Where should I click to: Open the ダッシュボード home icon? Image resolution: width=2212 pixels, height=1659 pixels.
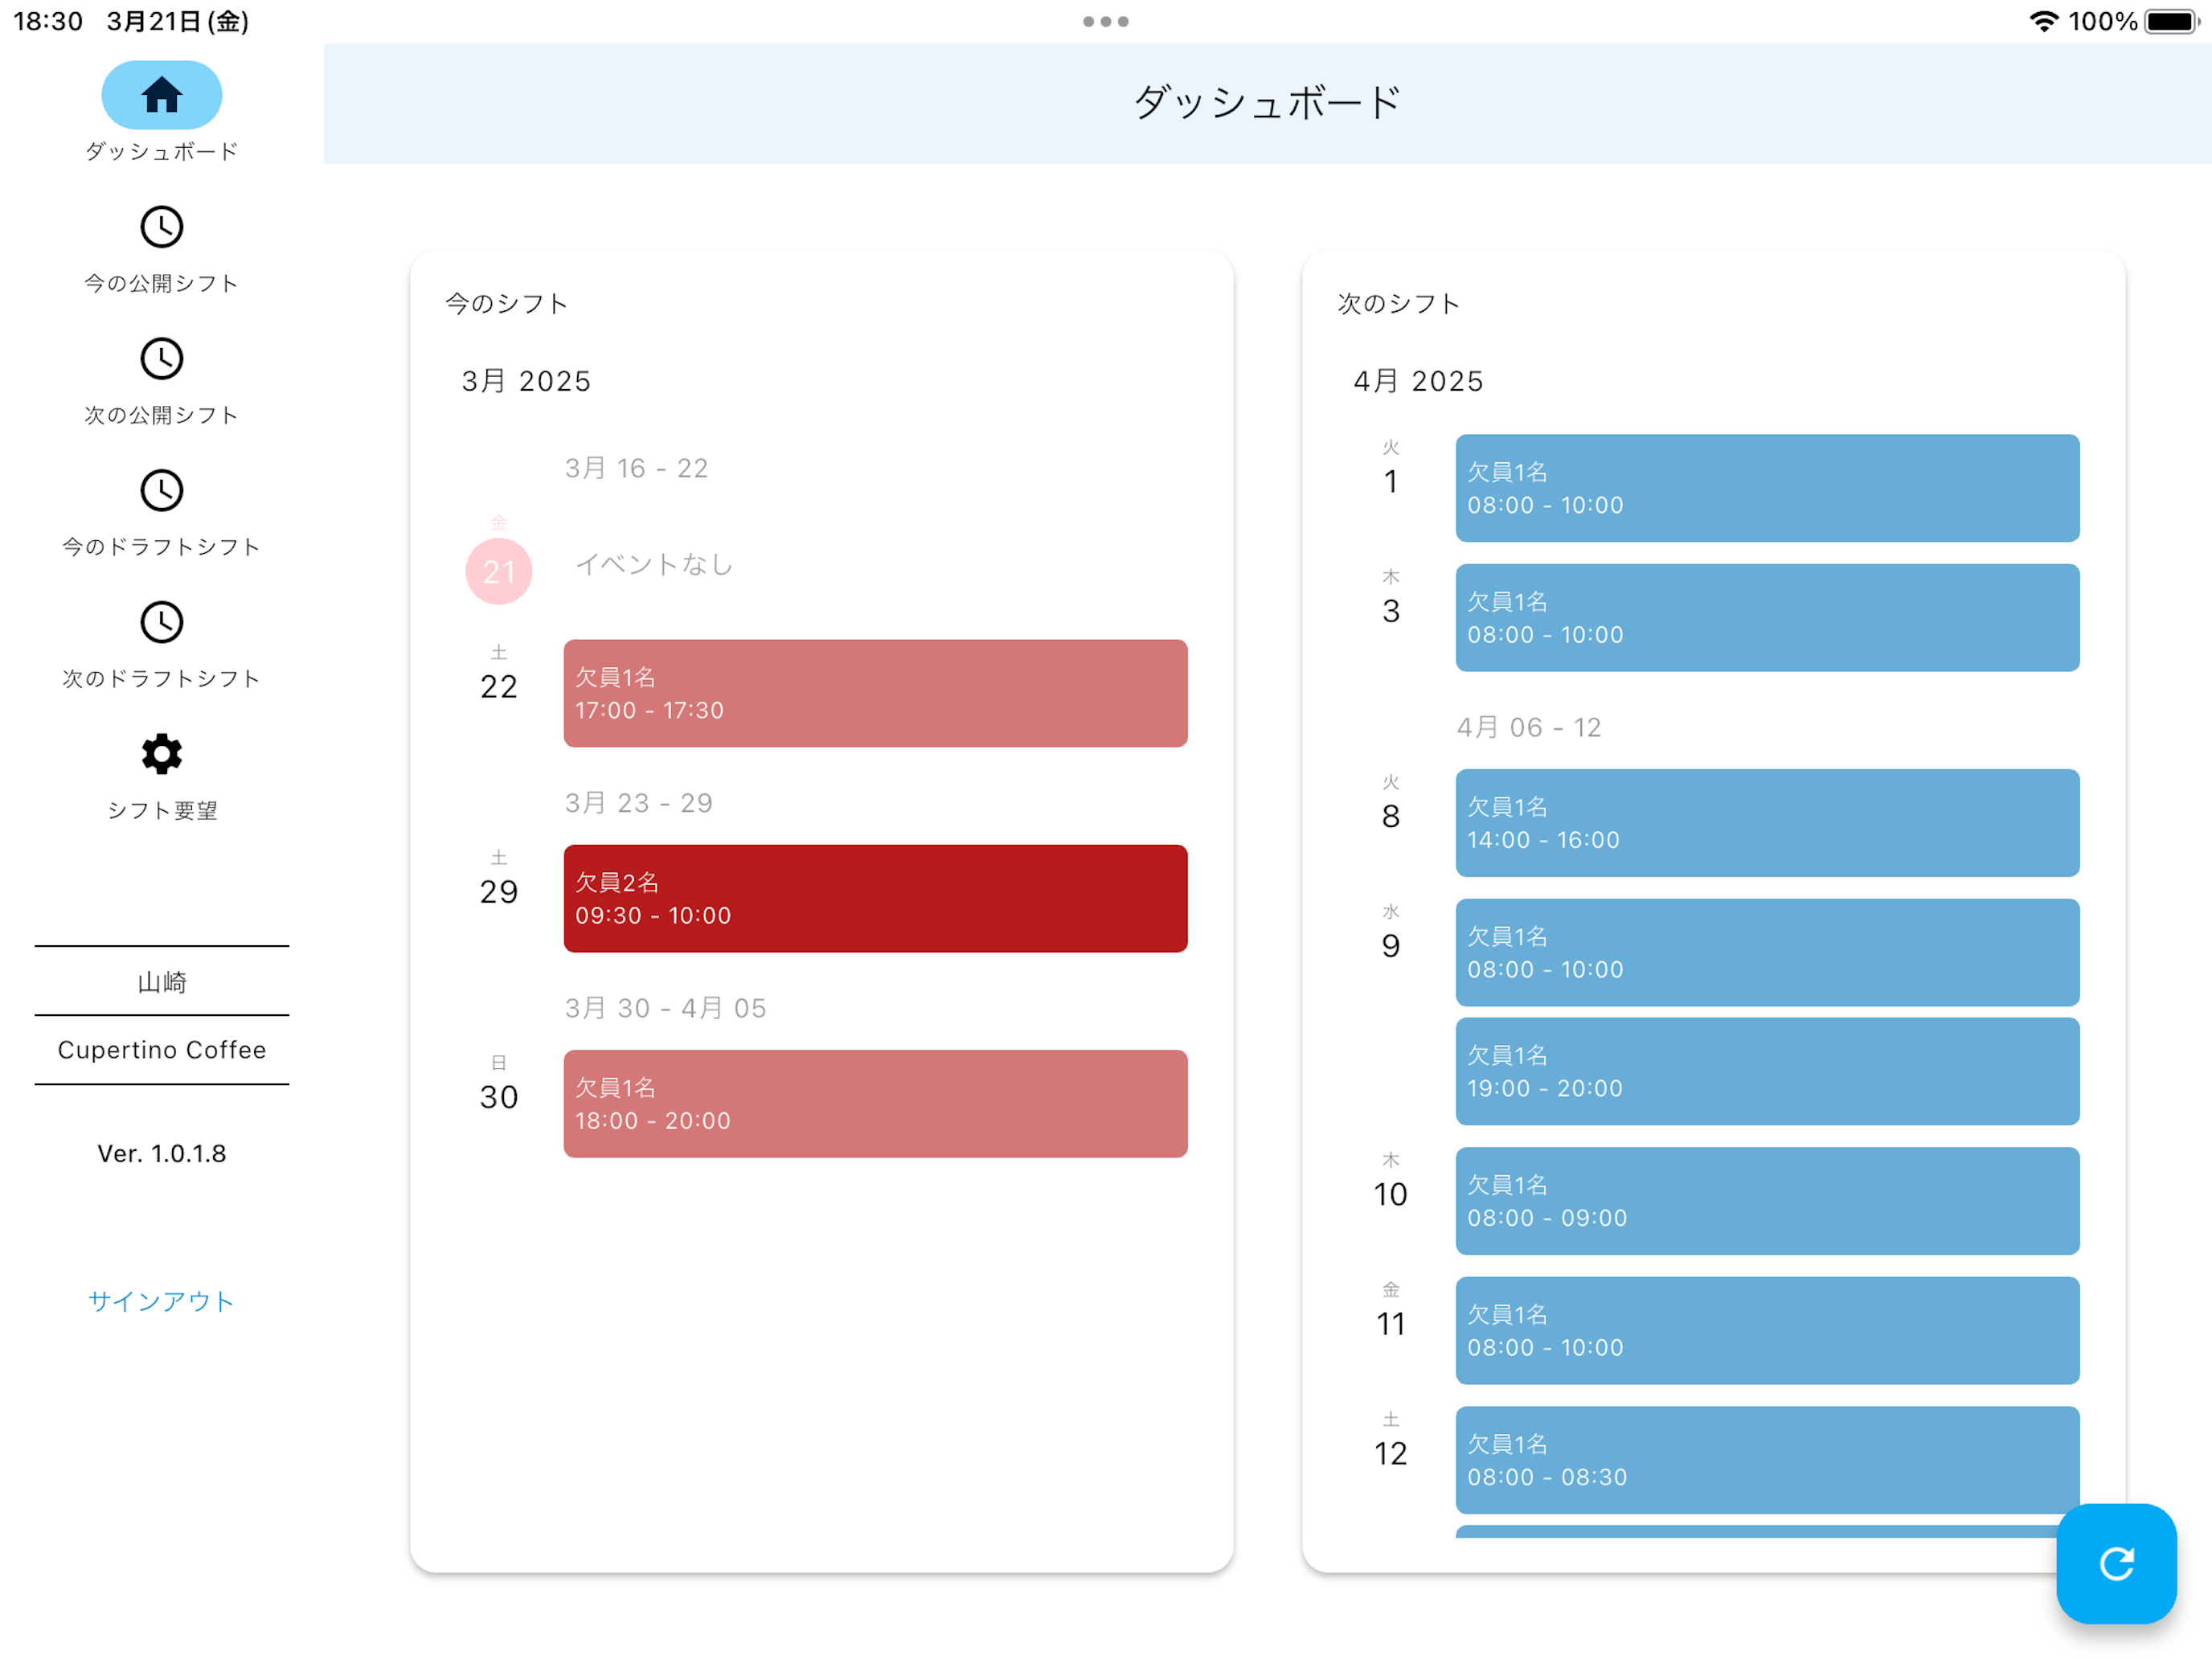pos(161,95)
